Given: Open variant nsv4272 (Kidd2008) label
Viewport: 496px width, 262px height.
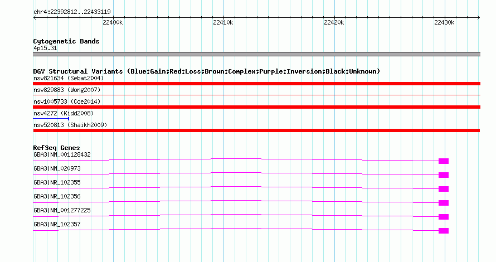Looking at the screenshot, I should (64, 113).
